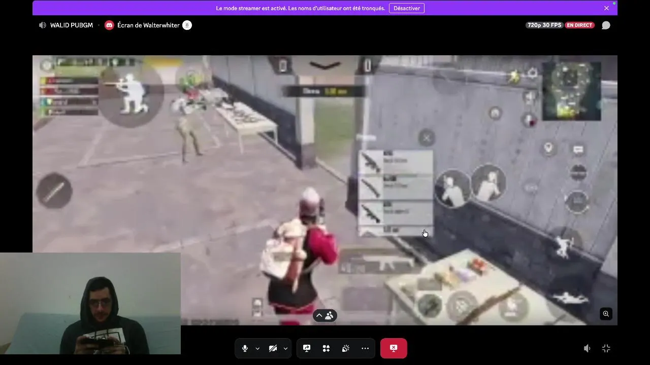
Task: Tap the map marker pin icon
Action: [x=548, y=148]
